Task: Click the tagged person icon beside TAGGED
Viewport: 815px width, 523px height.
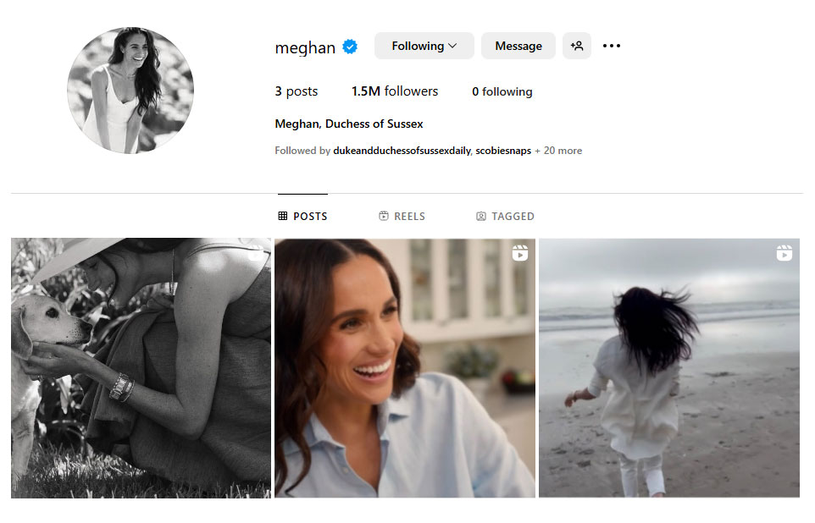Action: (x=481, y=216)
